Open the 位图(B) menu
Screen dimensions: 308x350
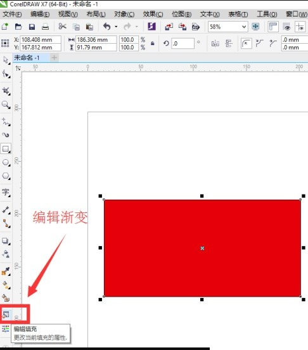click(x=181, y=15)
